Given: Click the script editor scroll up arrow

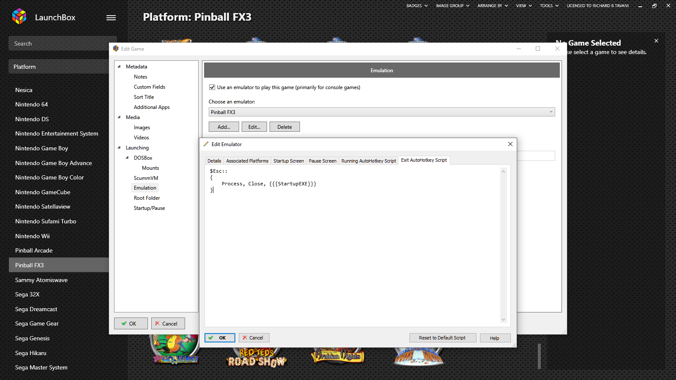Looking at the screenshot, I should point(503,171).
